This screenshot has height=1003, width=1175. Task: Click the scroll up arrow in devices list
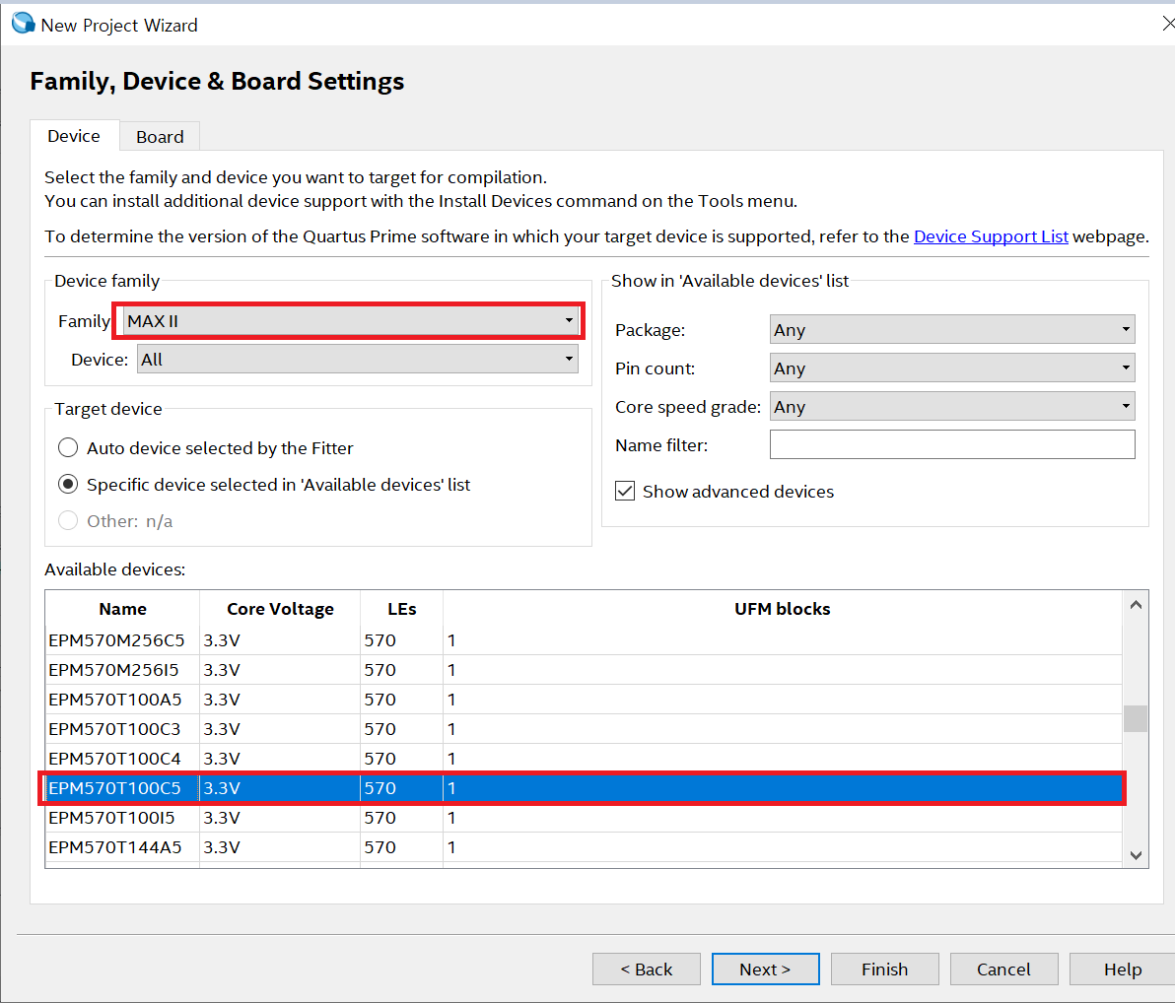click(1136, 605)
